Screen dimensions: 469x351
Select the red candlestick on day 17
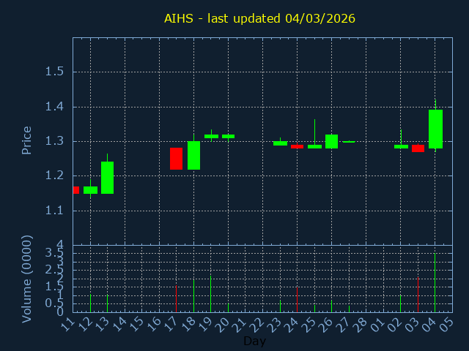176,159
